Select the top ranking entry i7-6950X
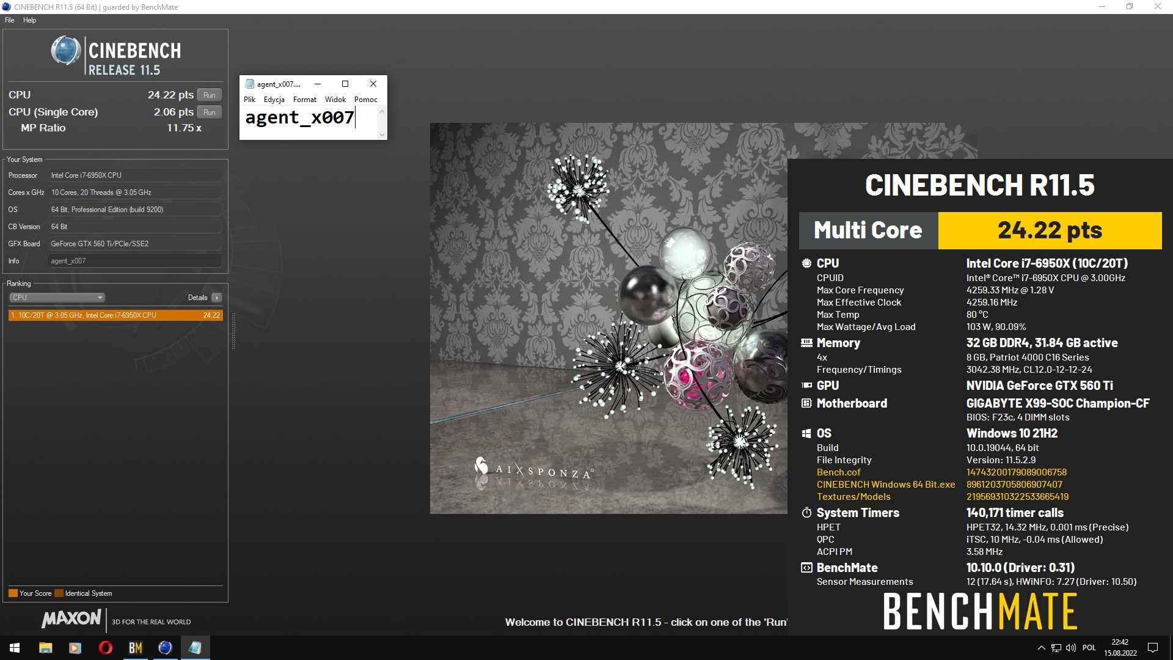Viewport: 1173px width, 660px height. [x=115, y=315]
